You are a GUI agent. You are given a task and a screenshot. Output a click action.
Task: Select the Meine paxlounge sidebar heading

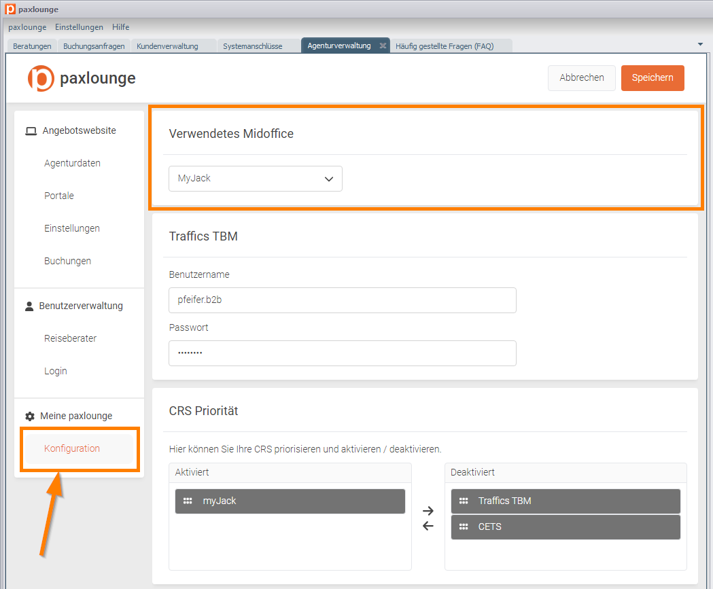click(x=76, y=416)
